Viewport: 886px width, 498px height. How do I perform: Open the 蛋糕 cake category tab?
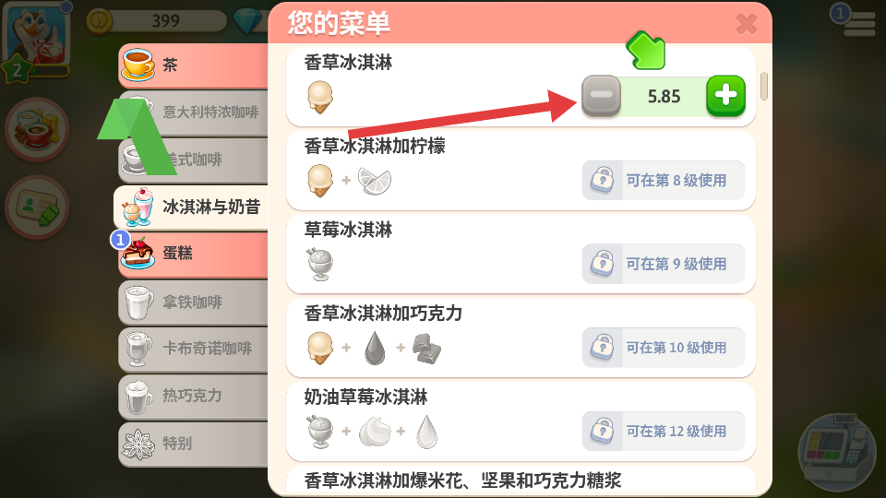point(193,254)
